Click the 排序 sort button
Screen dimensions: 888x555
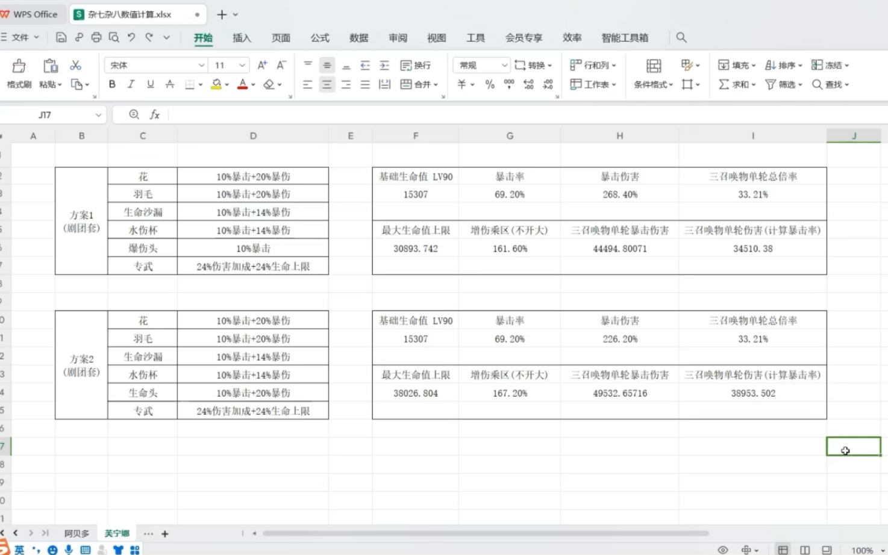tap(784, 65)
